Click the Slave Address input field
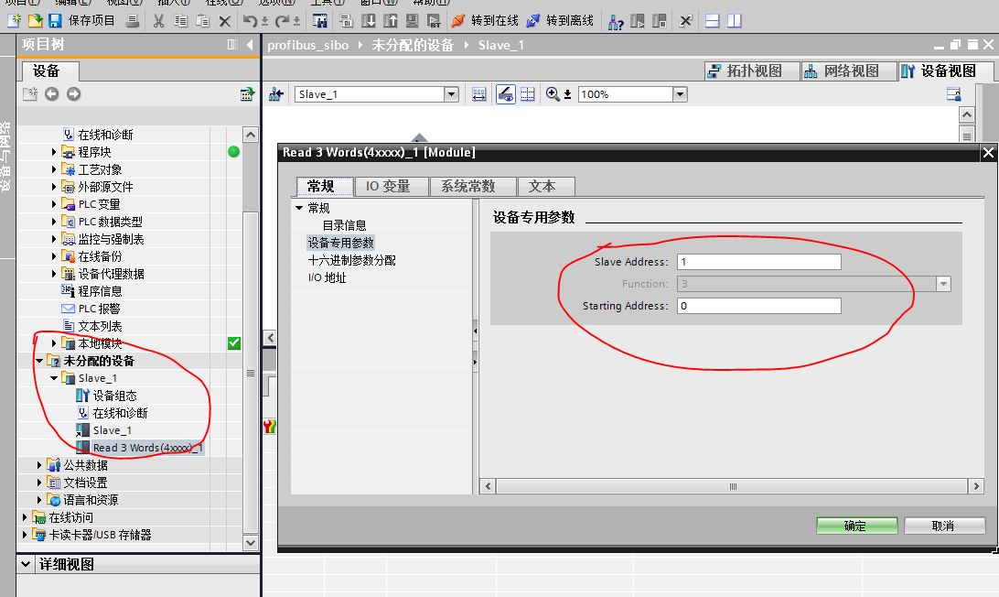The image size is (999, 597). [x=758, y=262]
